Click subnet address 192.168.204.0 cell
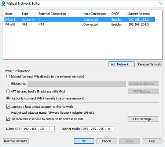 pos(139,24)
